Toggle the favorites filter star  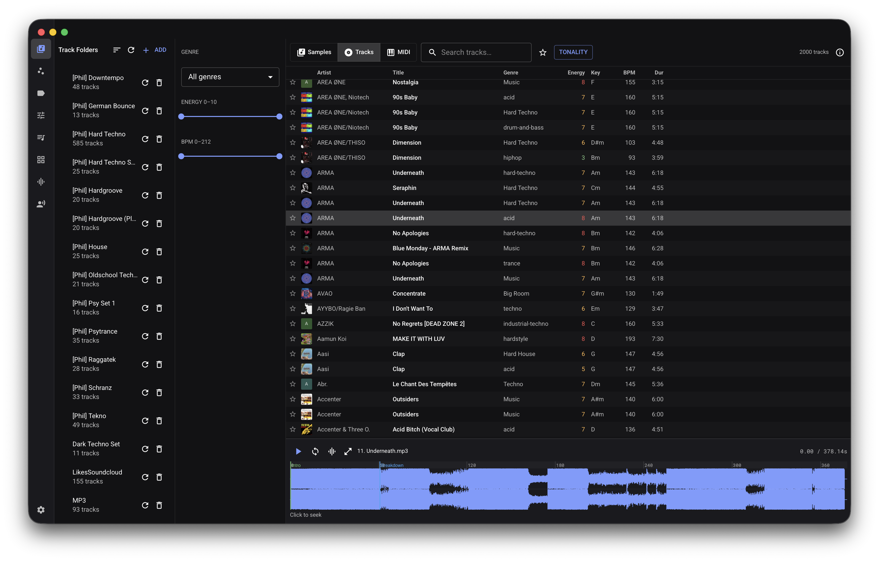[x=543, y=52]
